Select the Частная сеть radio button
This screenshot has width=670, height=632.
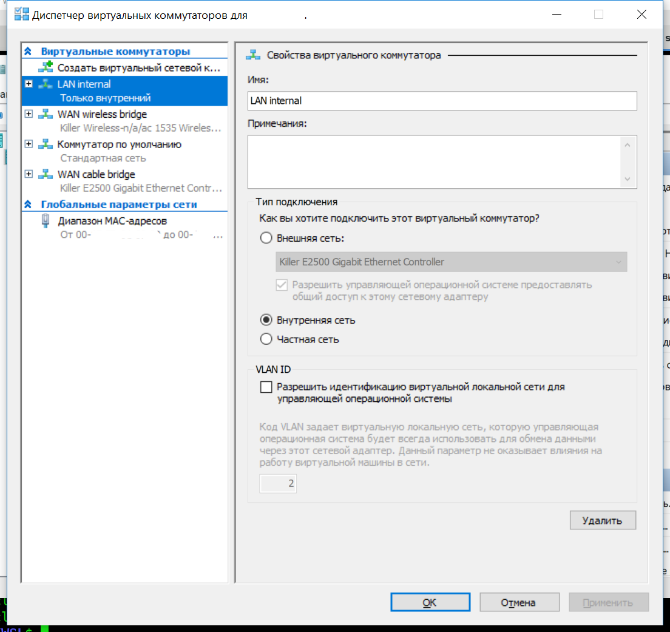[266, 339]
